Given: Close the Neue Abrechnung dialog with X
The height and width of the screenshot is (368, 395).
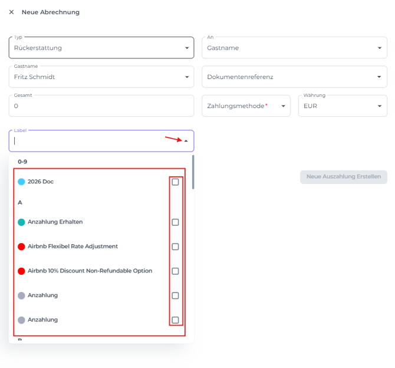Looking at the screenshot, I should 11,12.
